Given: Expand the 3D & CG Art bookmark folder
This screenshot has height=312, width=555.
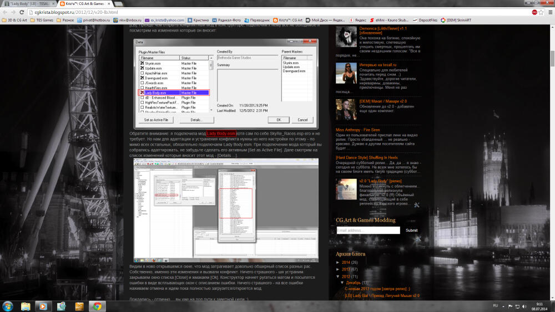Looking at the screenshot, I should 14,20.
